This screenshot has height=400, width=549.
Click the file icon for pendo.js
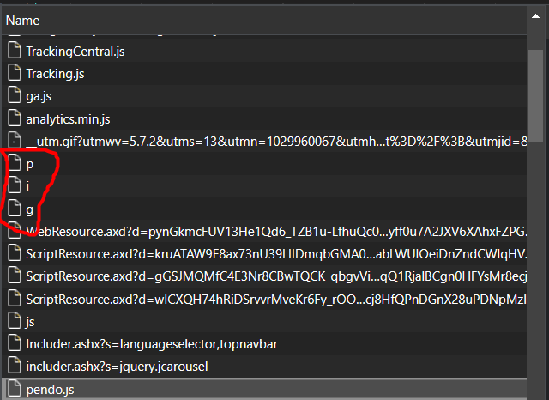(x=13, y=389)
